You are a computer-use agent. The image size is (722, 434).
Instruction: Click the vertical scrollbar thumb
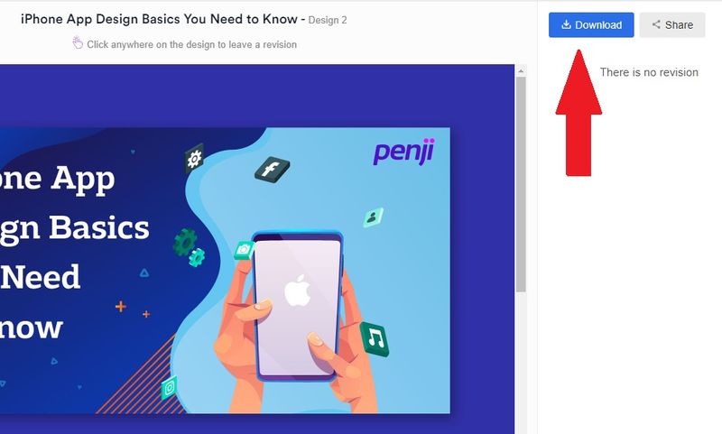(521, 184)
